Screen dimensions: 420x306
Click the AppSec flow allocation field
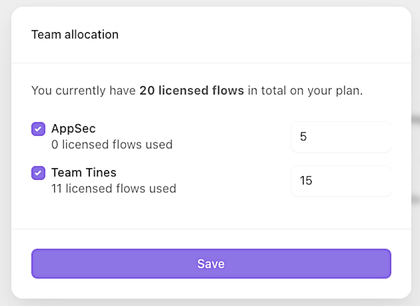click(x=341, y=137)
